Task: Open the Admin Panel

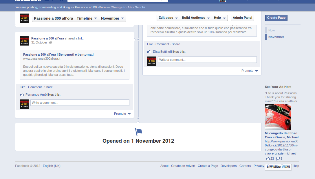Action: point(242,18)
